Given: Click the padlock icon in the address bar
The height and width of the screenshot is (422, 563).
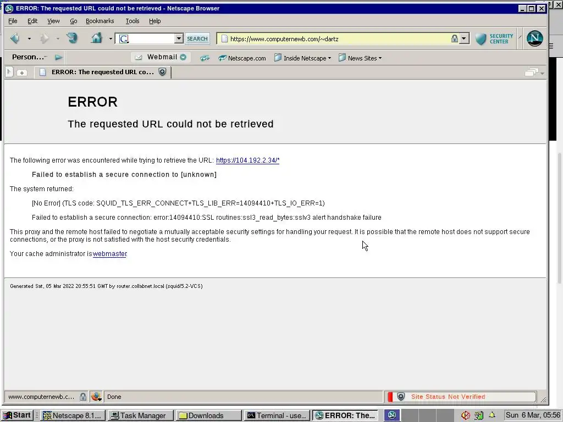Looking at the screenshot, I should [x=454, y=39].
